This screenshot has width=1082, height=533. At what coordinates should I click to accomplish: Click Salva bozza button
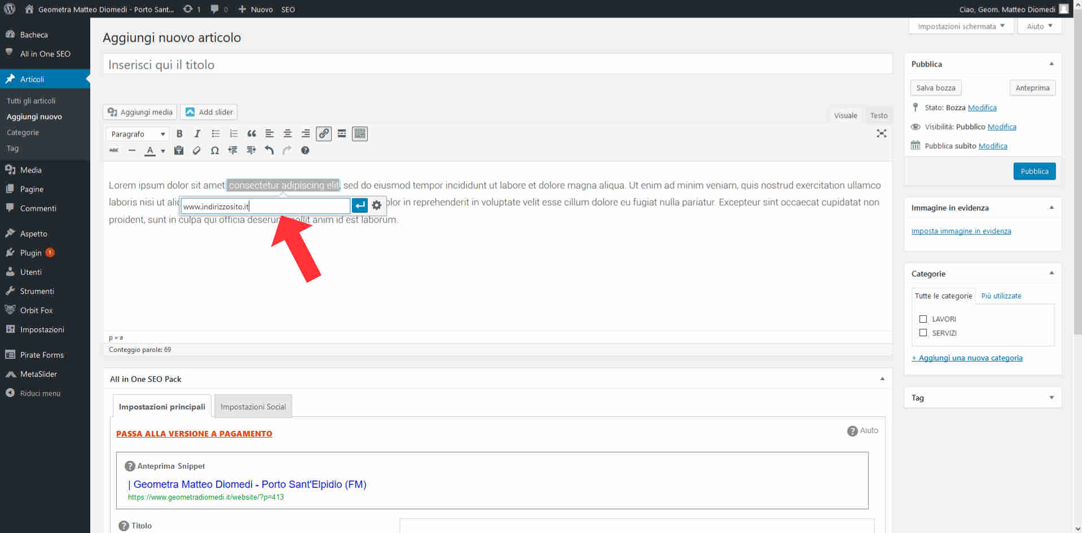point(935,87)
